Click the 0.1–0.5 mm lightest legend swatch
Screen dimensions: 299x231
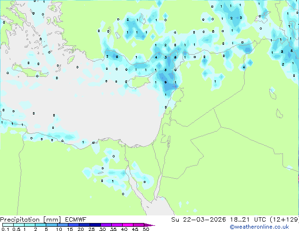tap(8, 225)
